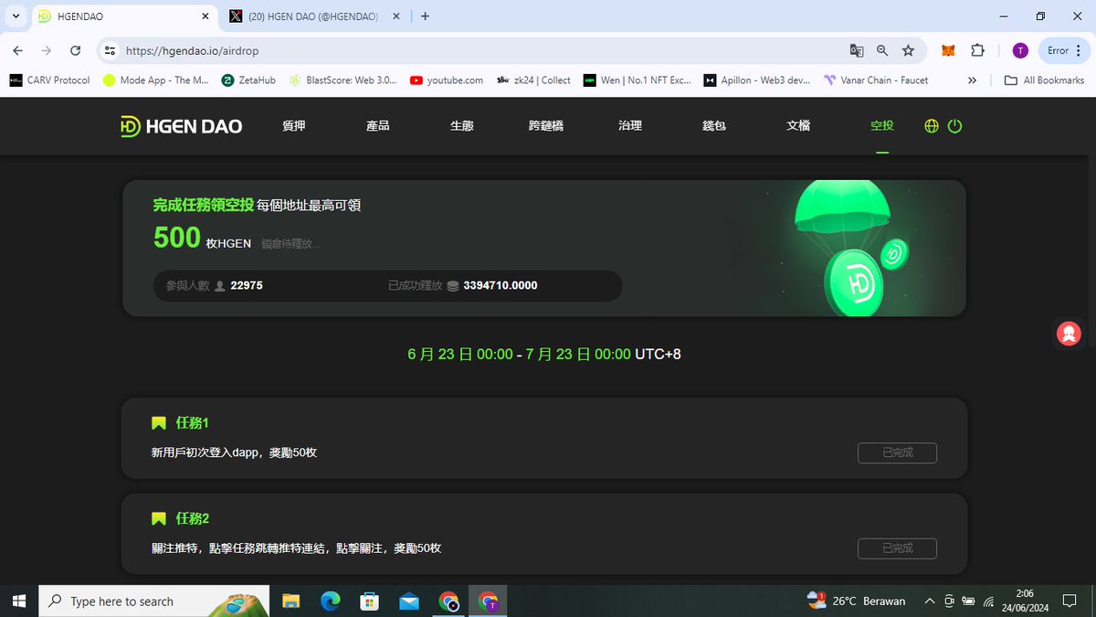This screenshot has width=1096, height=617.
Task: Open the BlastScore bookmark
Action: coord(342,80)
